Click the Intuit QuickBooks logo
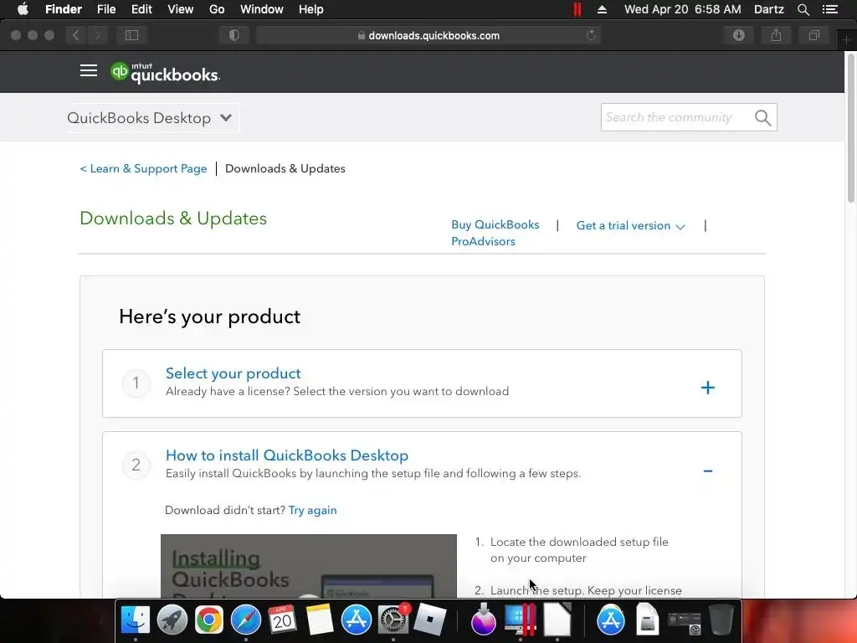This screenshot has height=643, width=857. pyautogui.click(x=165, y=73)
